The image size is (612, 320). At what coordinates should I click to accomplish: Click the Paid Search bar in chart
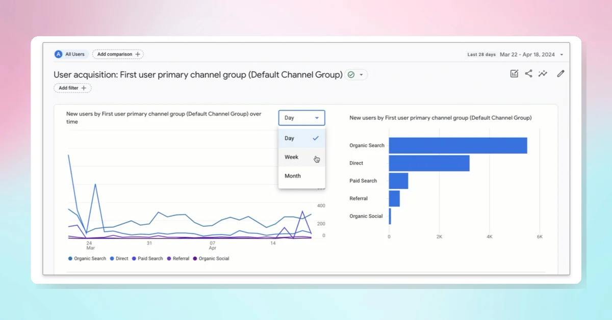pyautogui.click(x=398, y=181)
